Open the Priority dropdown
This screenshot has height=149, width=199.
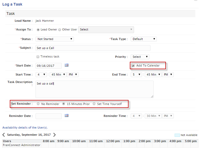point(140,57)
